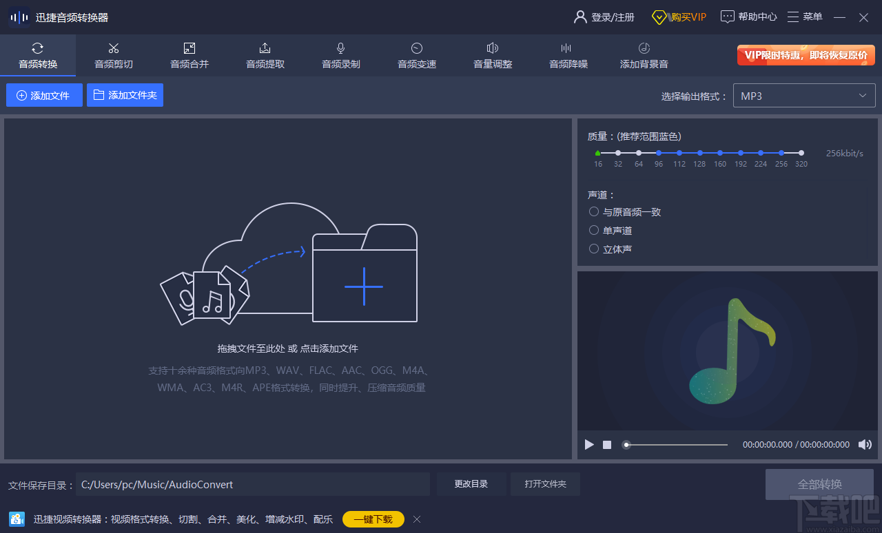Open the 帮助中心 help center
This screenshot has height=533, width=882.
tap(748, 17)
